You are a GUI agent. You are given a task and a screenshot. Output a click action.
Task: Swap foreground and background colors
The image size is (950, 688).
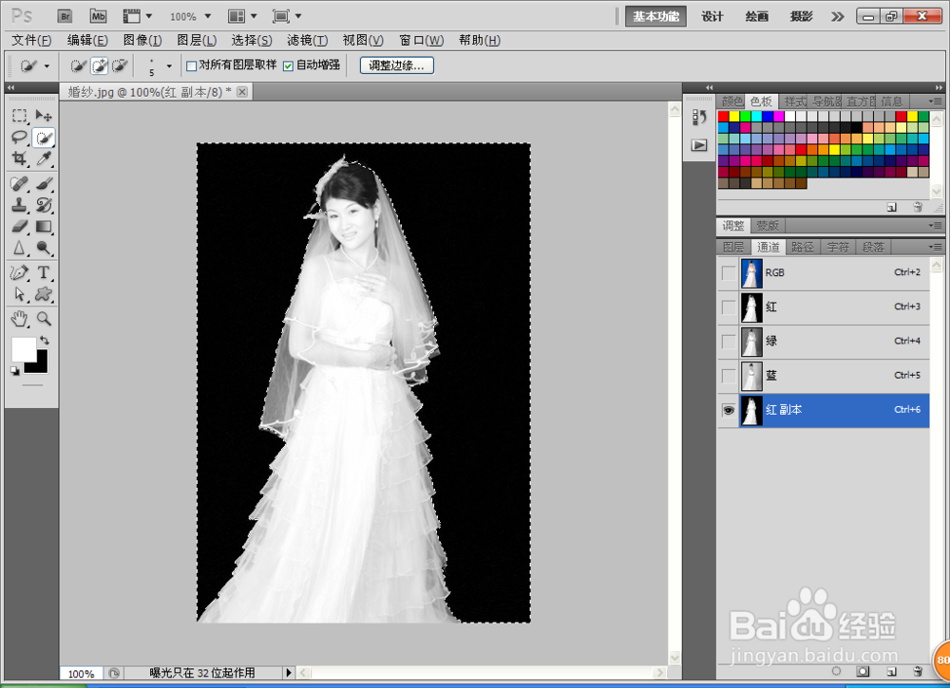pyautogui.click(x=45, y=340)
